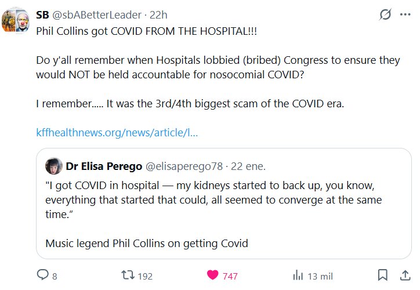Click the 13 mil views count

click(320, 276)
